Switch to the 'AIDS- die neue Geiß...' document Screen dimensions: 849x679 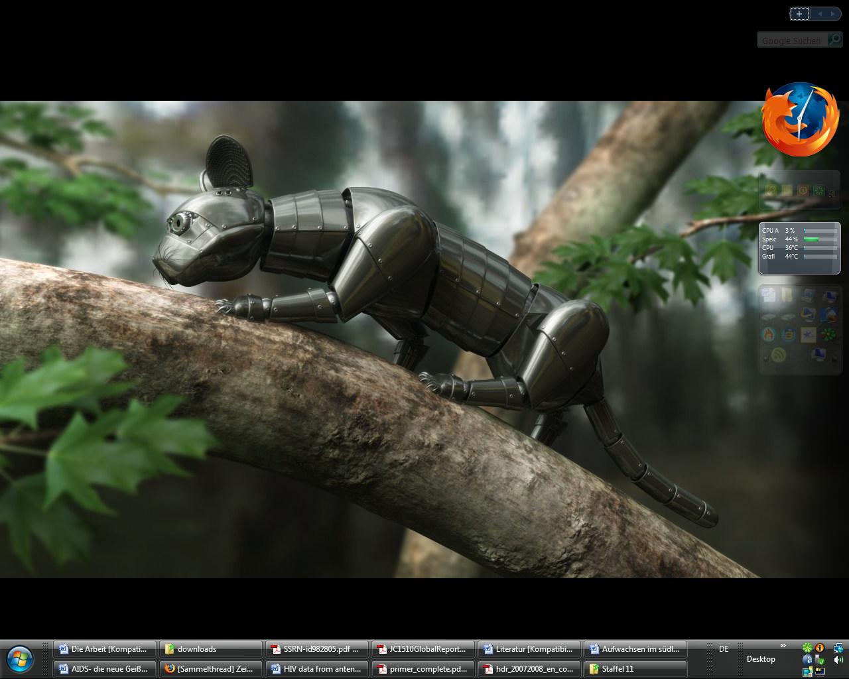105,669
